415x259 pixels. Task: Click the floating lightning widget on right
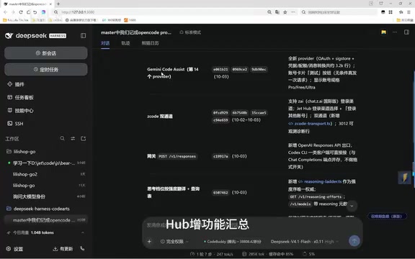pyautogui.click(x=405, y=178)
